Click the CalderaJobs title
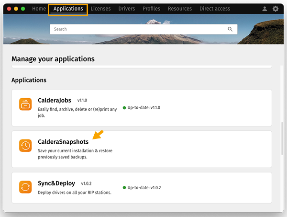This screenshot has width=287, height=217. [x=55, y=101]
